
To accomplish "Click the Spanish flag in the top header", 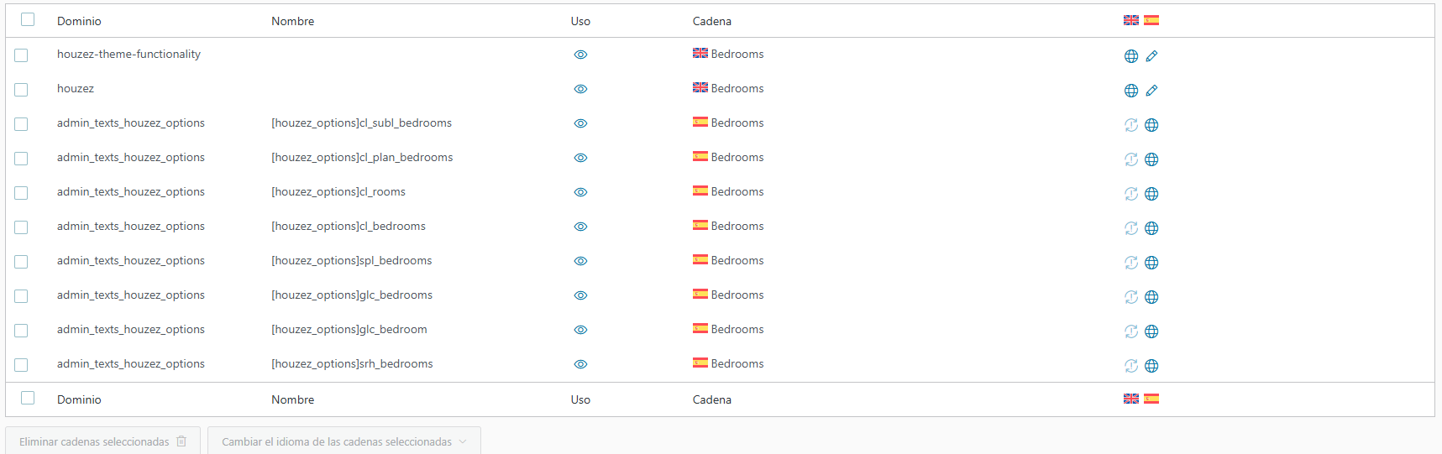I will click(x=1151, y=20).
